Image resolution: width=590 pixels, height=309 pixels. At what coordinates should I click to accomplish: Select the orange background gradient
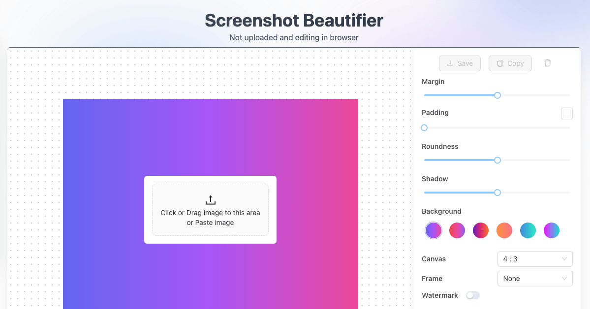[504, 230]
